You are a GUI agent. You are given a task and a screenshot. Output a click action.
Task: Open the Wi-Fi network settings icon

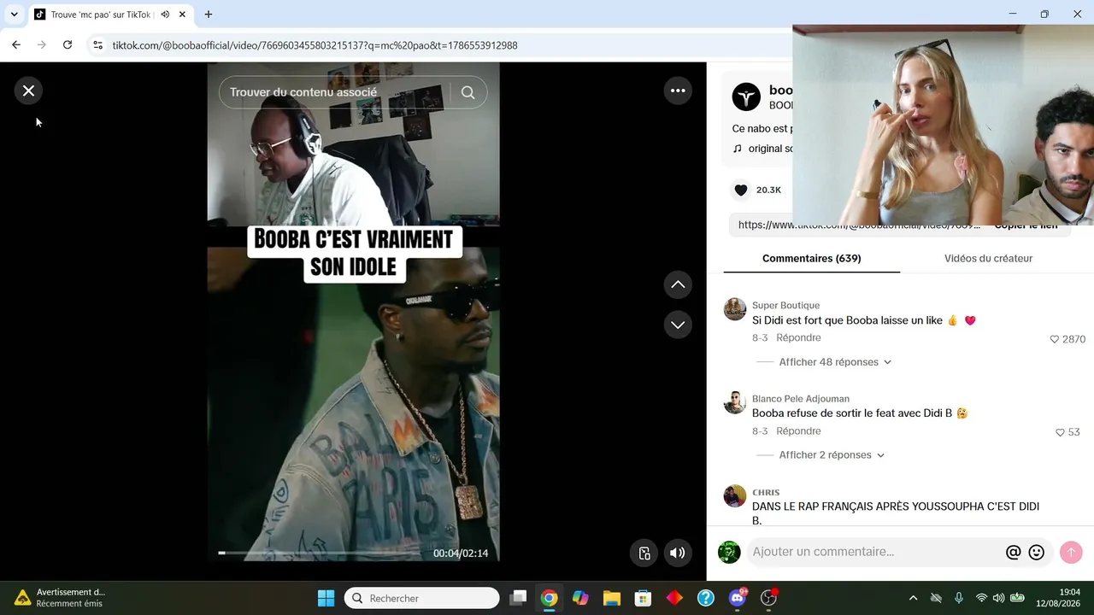click(981, 598)
